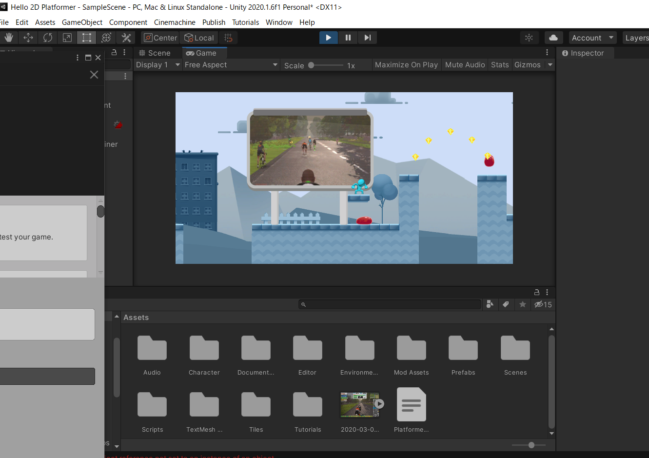Image resolution: width=649 pixels, height=458 pixels.
Task: Open the GameObject menu
Action: [x=82, y=22]
